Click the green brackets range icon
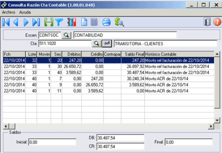222x153 pixels. click(49, 22)
